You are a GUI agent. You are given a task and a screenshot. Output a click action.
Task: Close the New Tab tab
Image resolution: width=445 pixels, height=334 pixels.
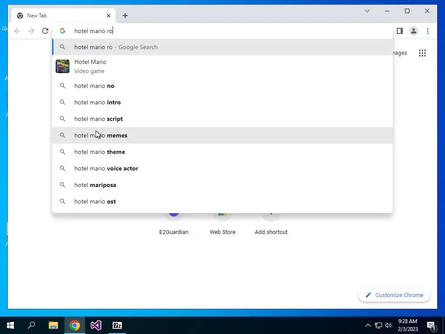click(x=108, y=16)
